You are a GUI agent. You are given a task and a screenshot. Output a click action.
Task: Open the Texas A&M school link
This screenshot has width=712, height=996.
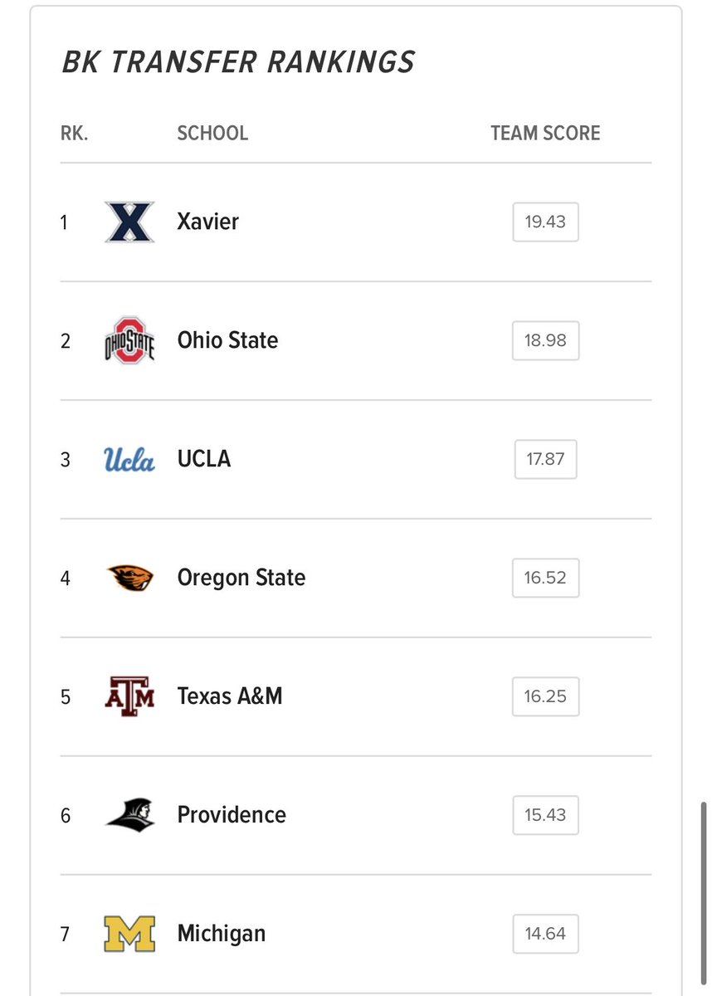(x=230, y=696)
